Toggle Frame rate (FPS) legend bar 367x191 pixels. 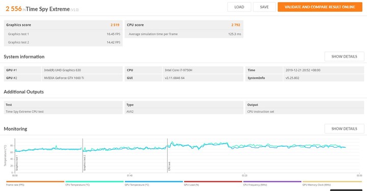tap(35, 181)
